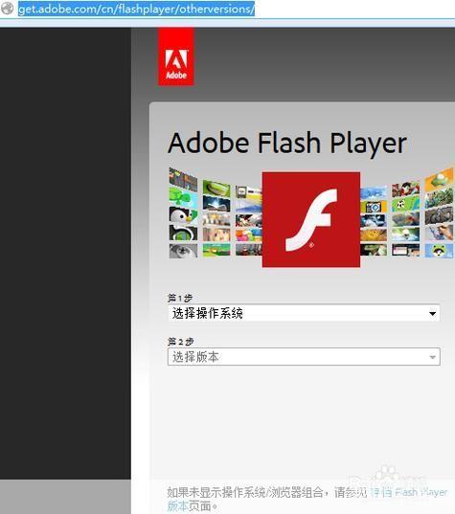Viewport: 455px width, 514px height.
Task: Click the eye close-up thumbnail in the left collage
Action: click(x=183, y=251)
